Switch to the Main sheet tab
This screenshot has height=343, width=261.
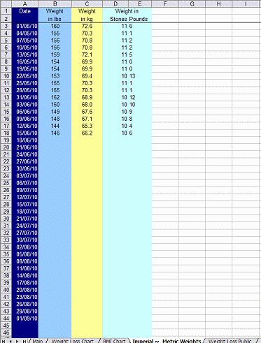(37, 341)
